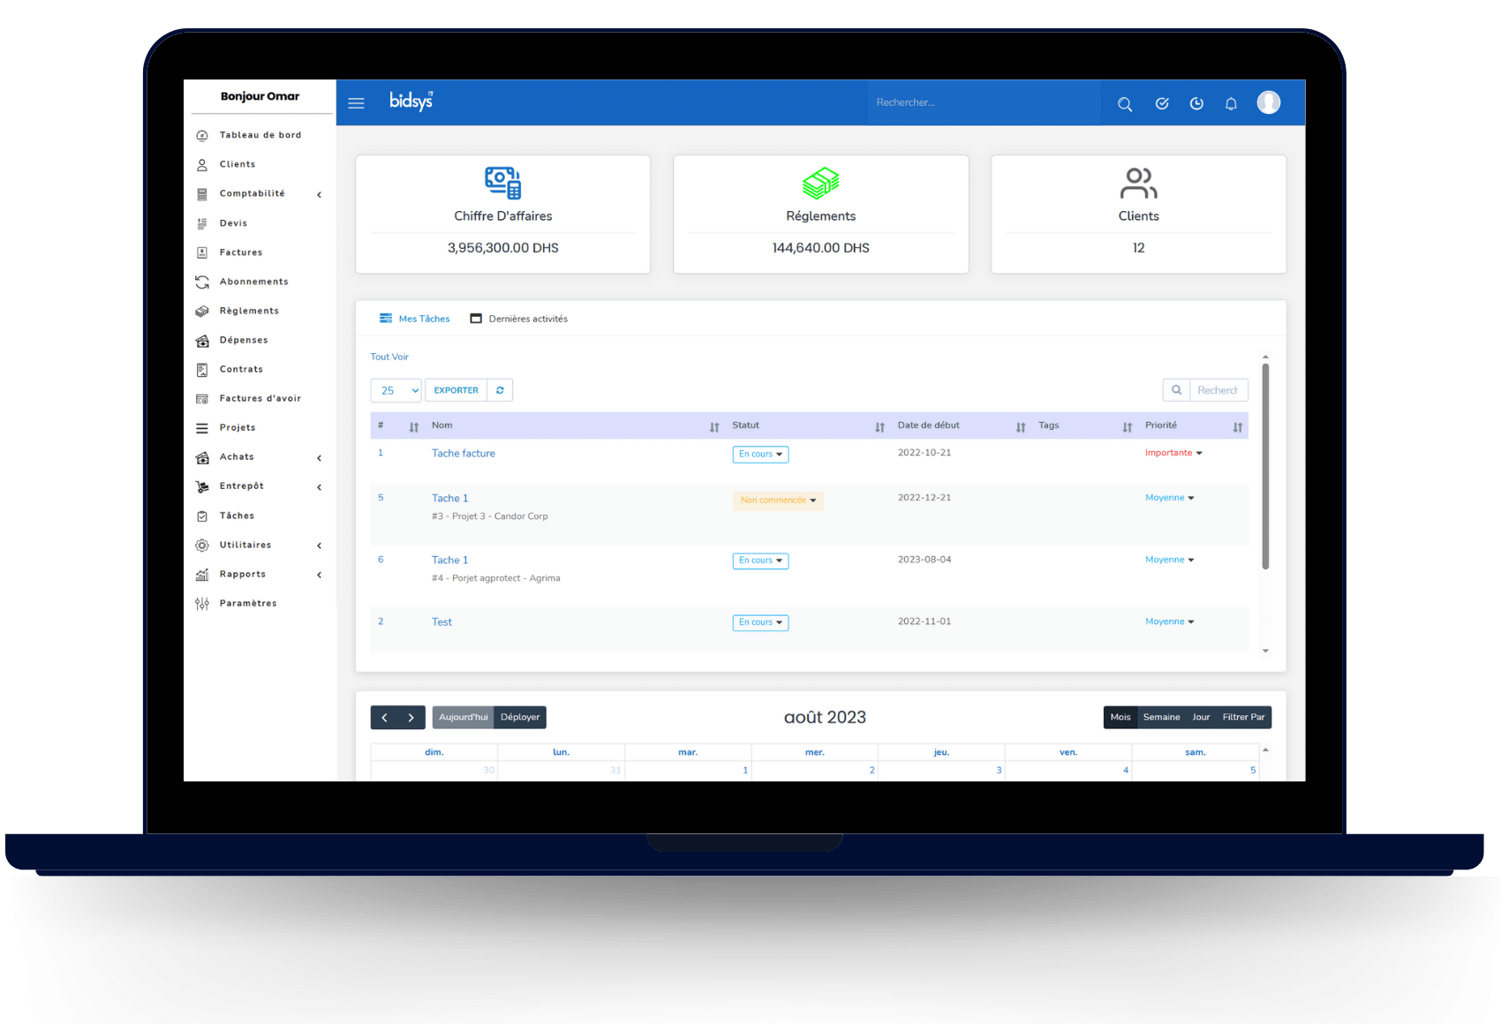Switch to Mes Tâches tab
Screen dimensions: 1501x1024
tap(415, 319)
